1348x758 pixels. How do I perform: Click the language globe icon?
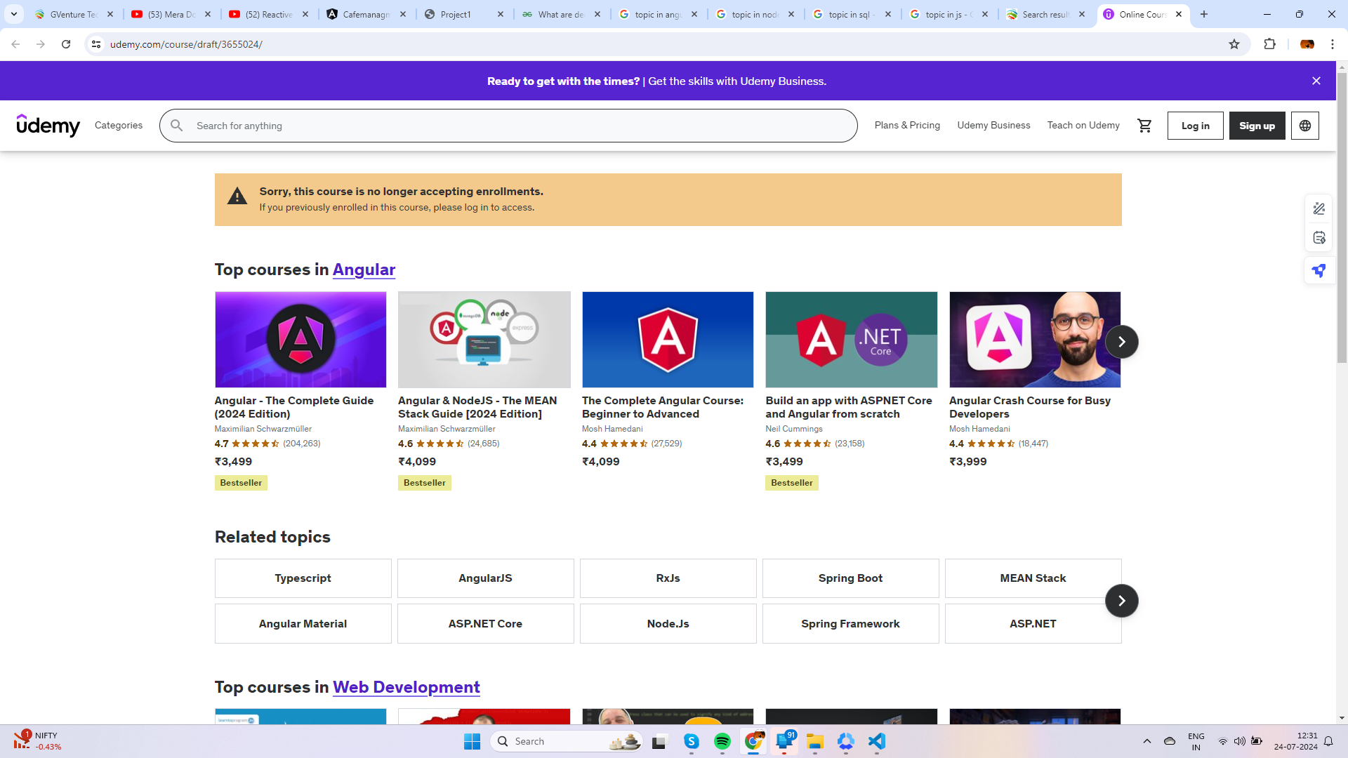[1304, 126]
